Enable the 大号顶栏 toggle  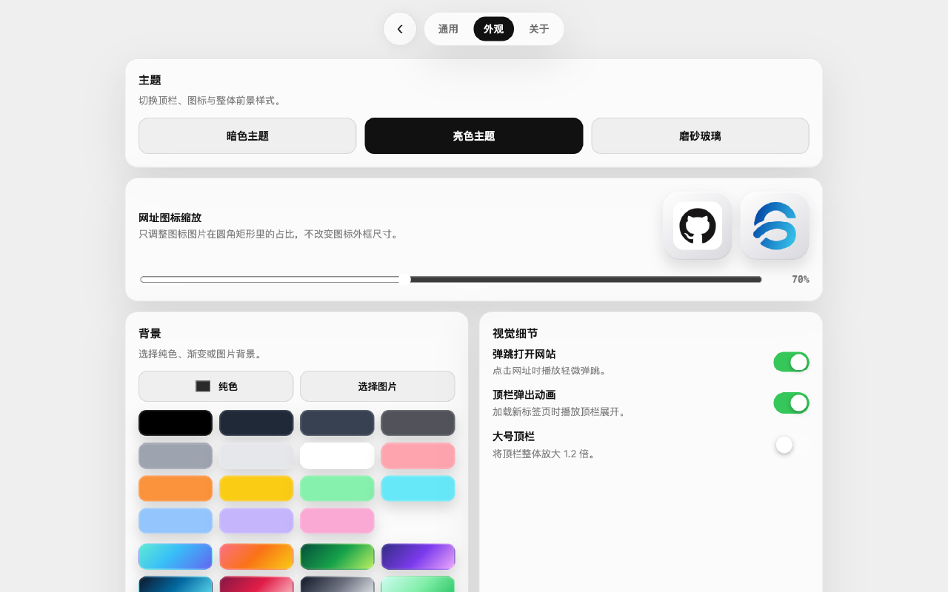tap(791, 445)
